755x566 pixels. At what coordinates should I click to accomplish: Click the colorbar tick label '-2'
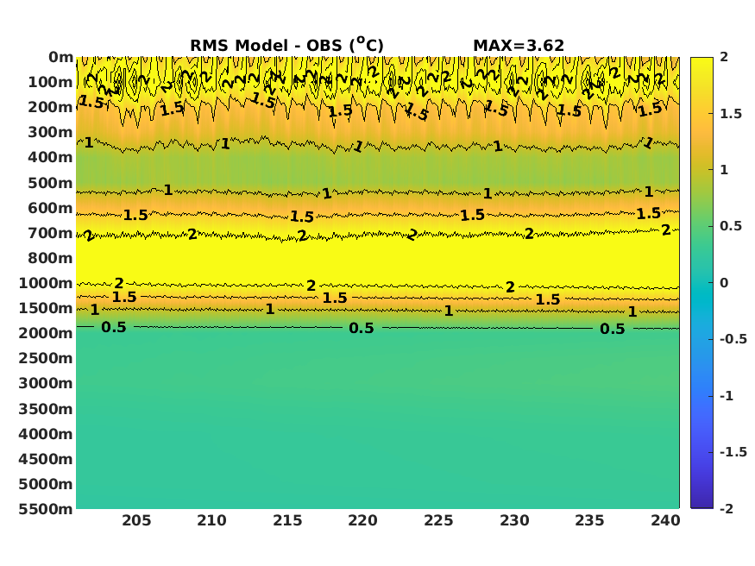[x=727, y=509]
